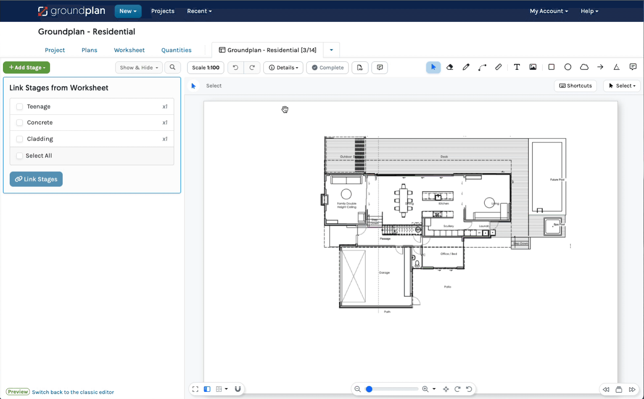
Task: Select the arrow pointer tool in toolbar
Action: (x=433, y=67)
